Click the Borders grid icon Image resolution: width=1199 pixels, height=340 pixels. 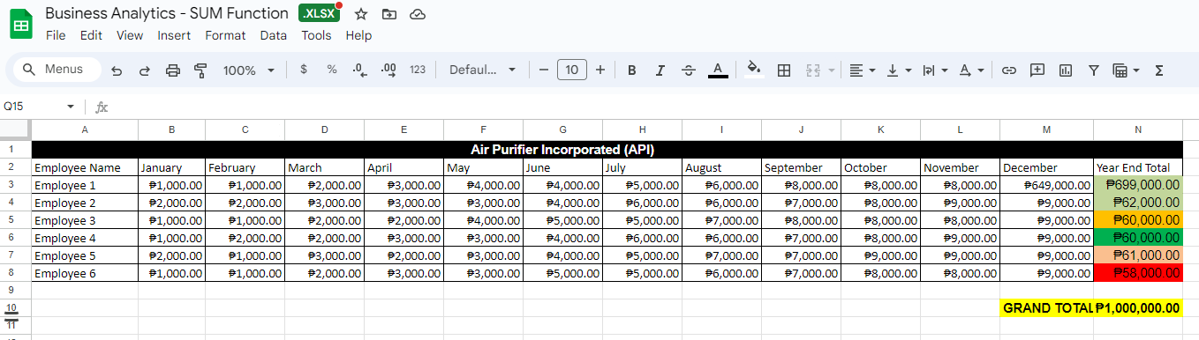(x=783, y=70)
